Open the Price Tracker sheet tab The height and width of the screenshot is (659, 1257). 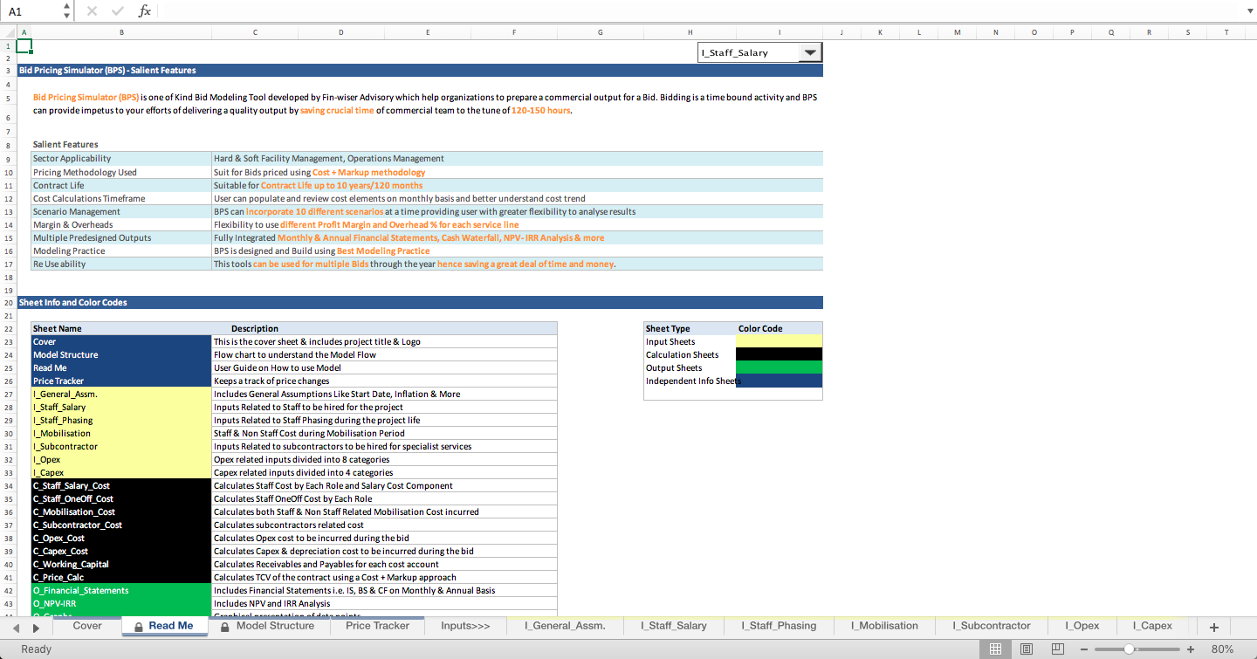(377, 626)
